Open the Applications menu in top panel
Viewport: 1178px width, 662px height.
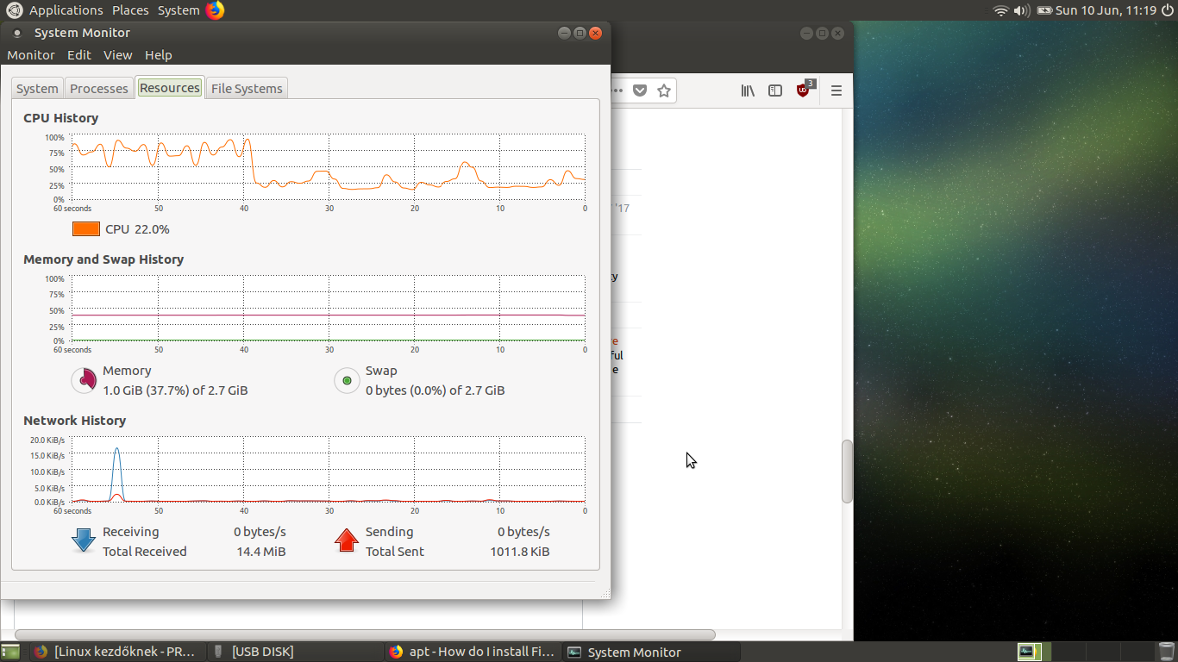click(66, 10)
